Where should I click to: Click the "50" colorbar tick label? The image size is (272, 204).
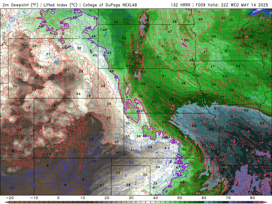(x=180, y=198)
